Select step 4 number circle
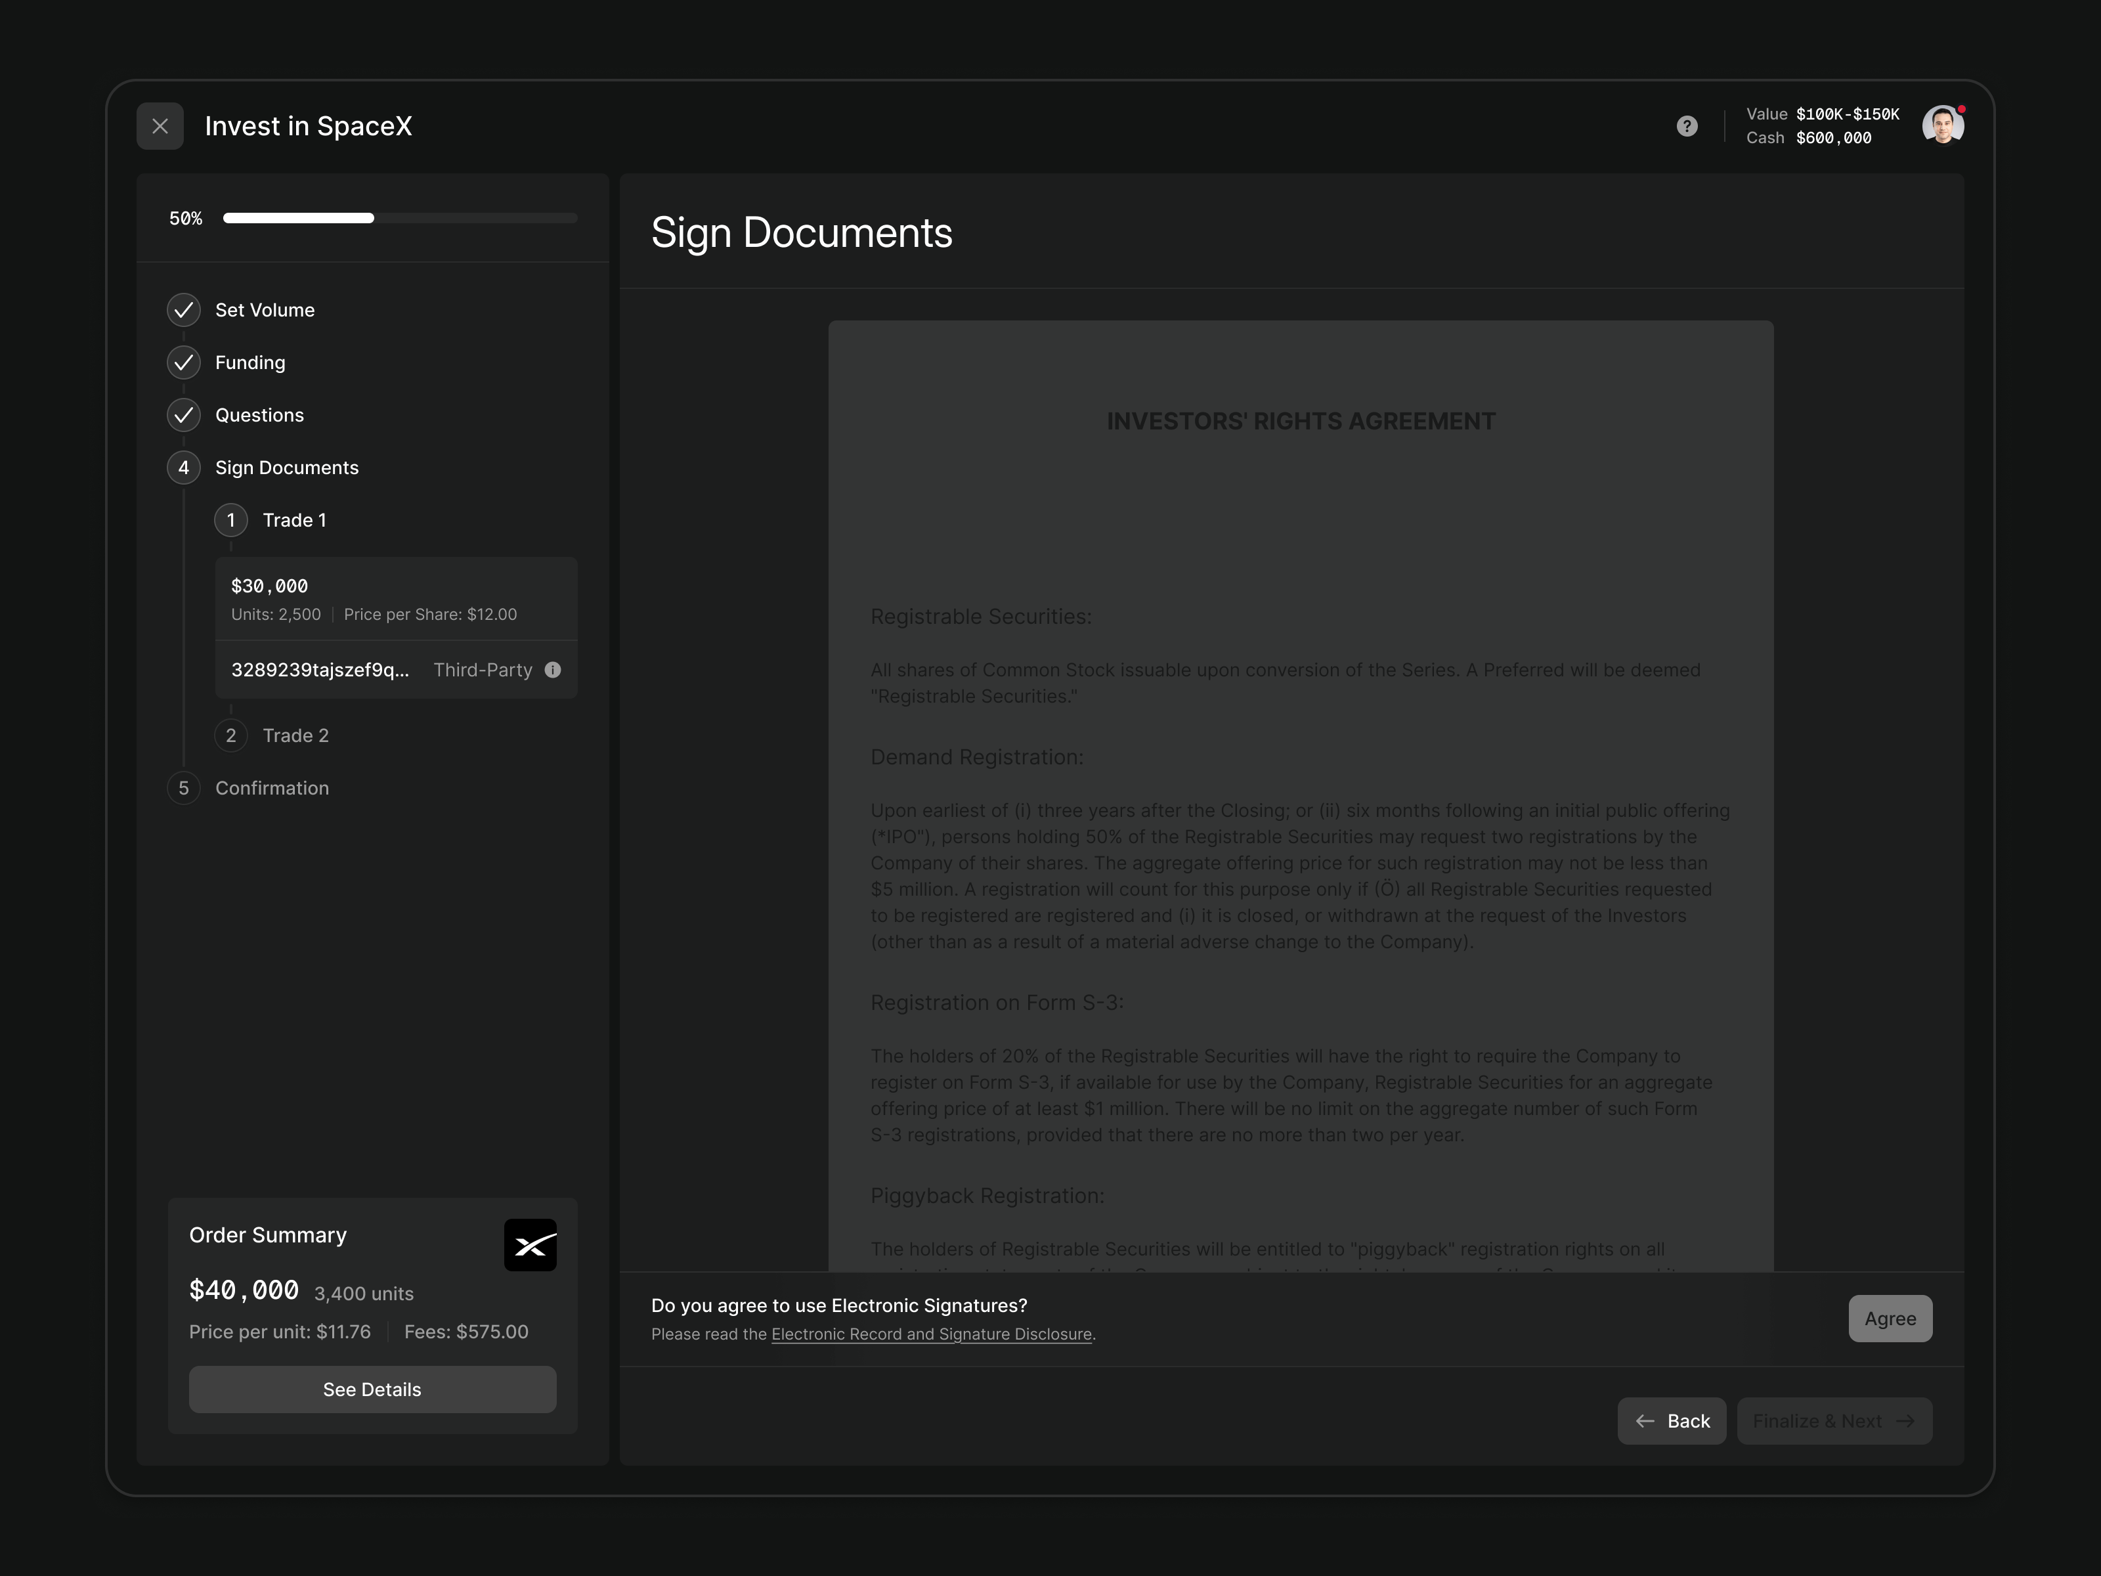 (x=183, y=468)
